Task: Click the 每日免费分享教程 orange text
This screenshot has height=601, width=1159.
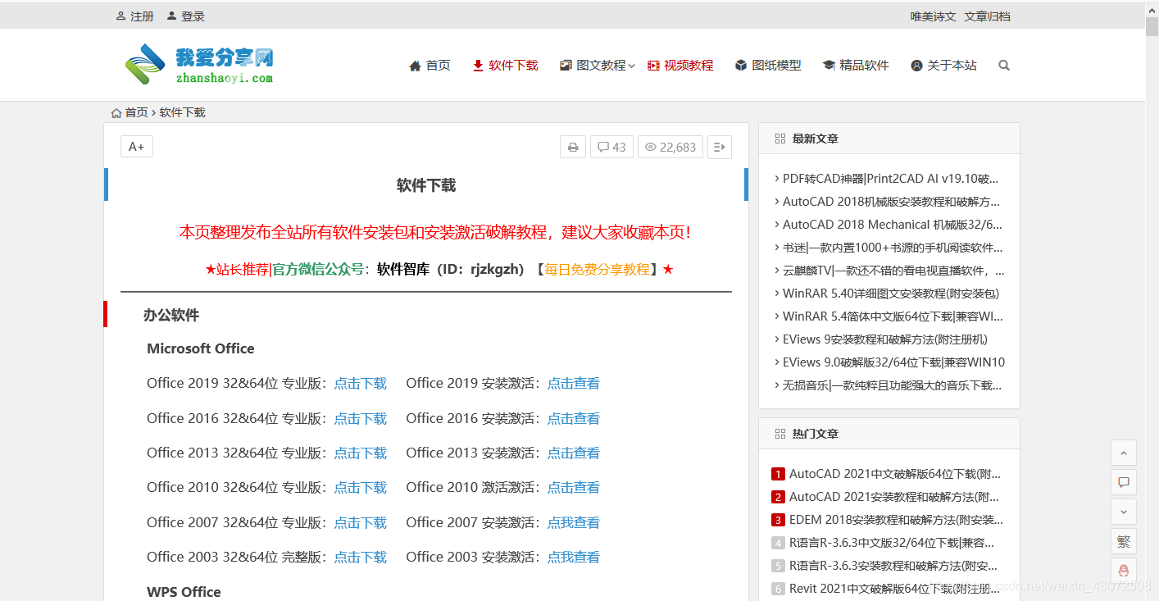Action: click(x=598, y=269)
